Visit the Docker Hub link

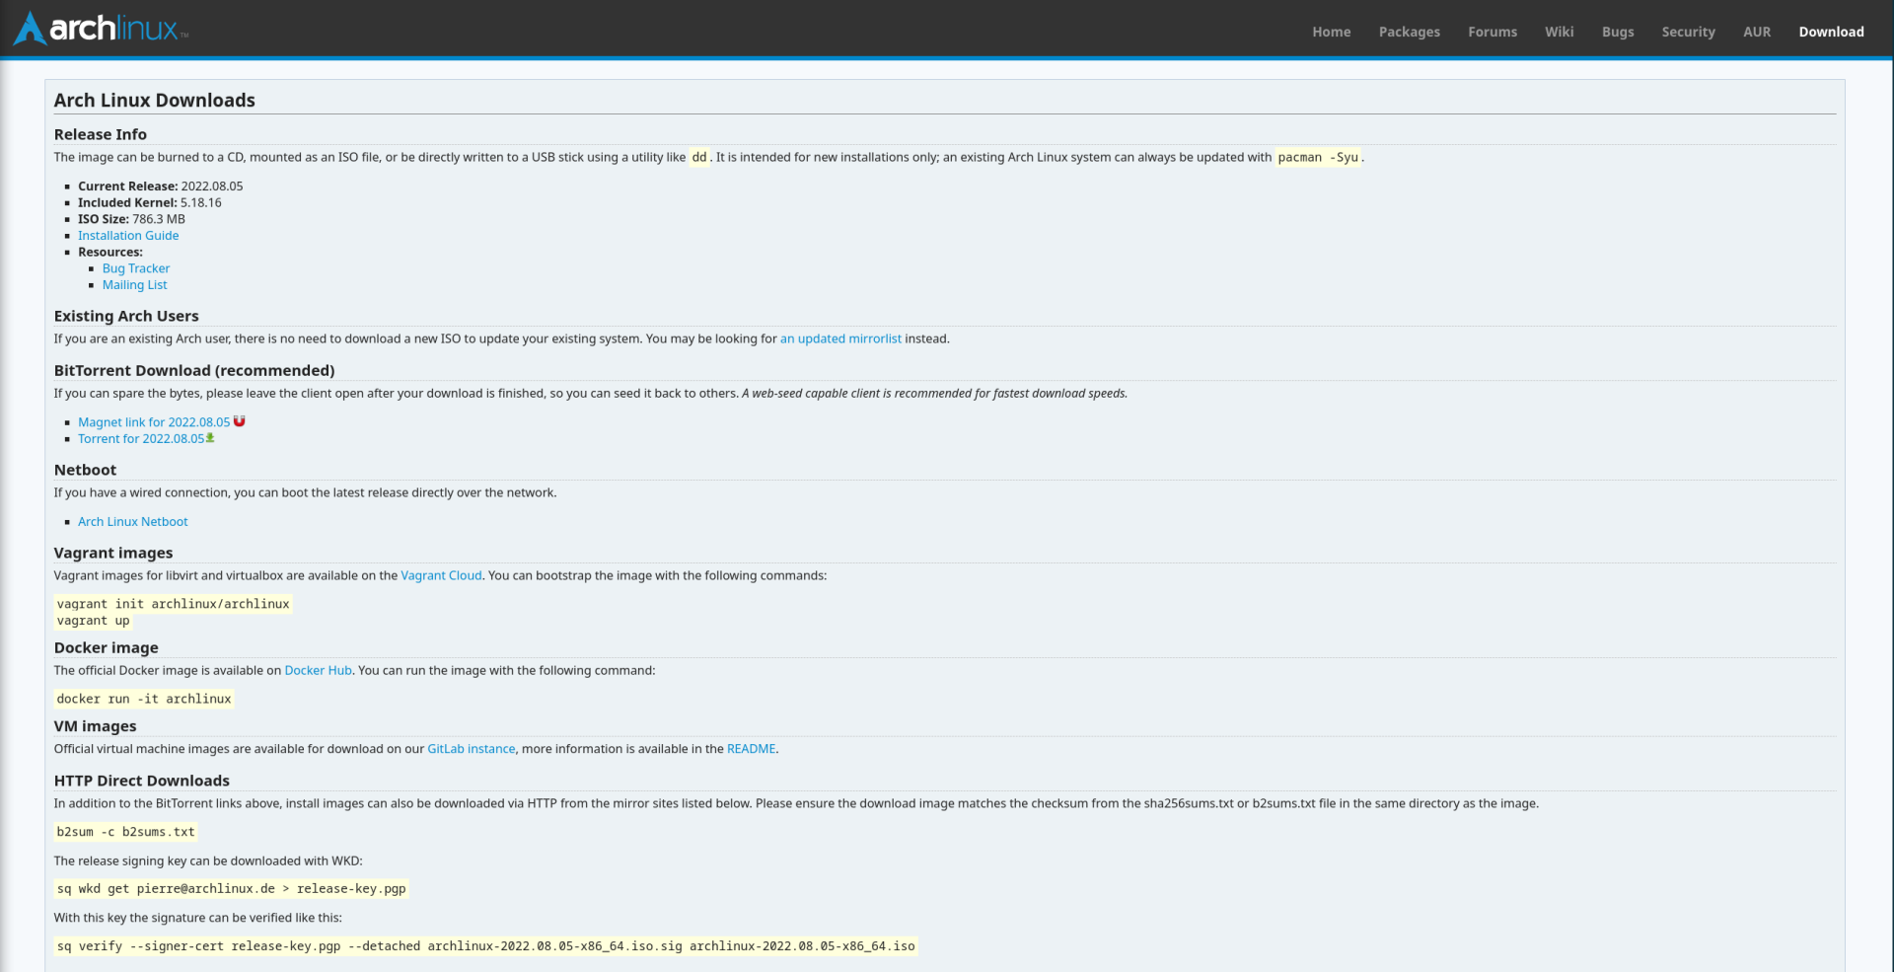(x=318, y=671)
